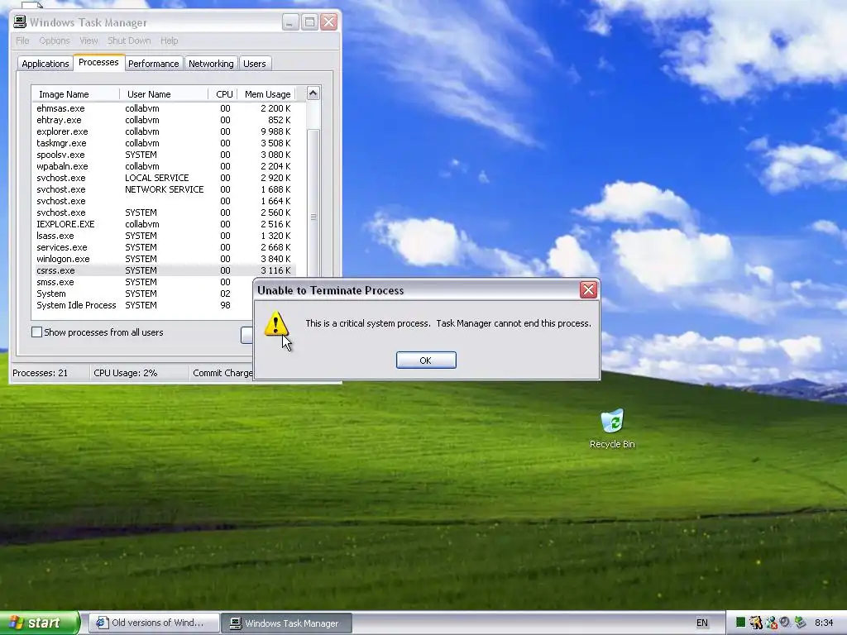Viewport: 847px width, 635px height.
Task: Select the lsass.exe process row
Action: tap(165, 236)
